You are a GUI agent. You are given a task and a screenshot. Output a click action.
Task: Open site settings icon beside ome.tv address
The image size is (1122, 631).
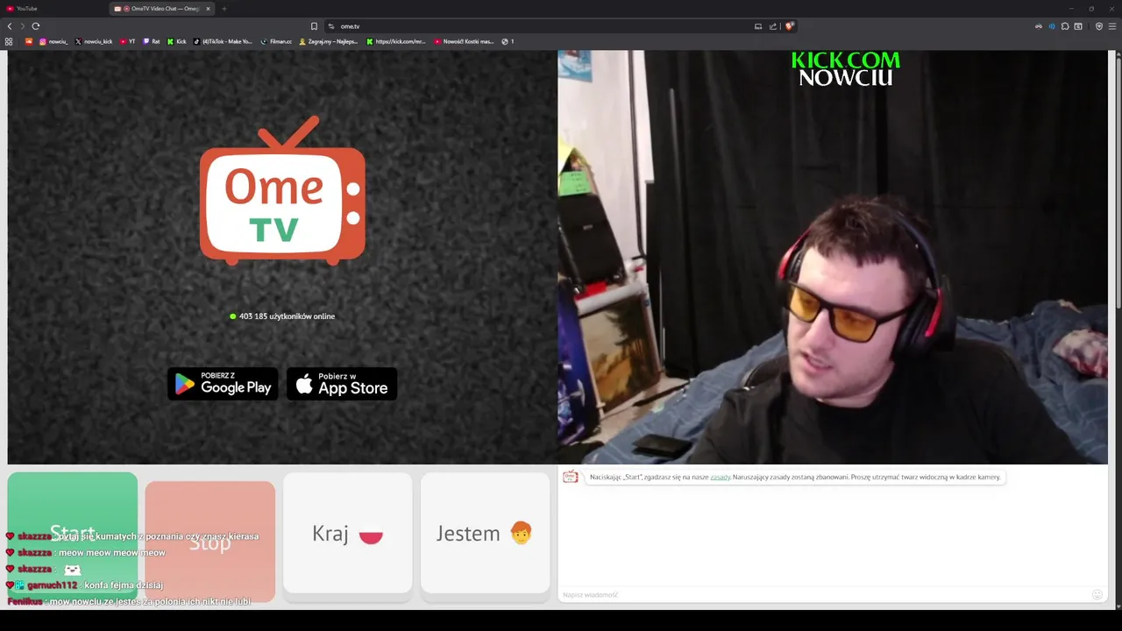pos(330,26)
